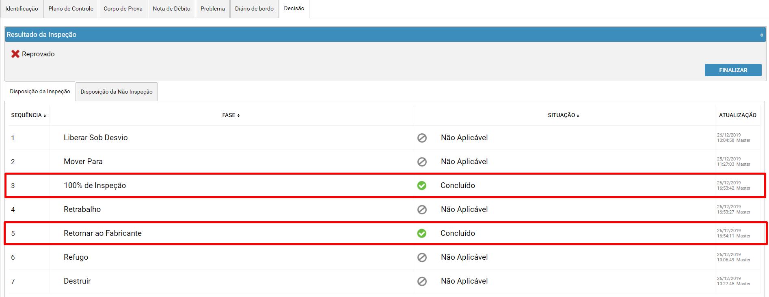Image resolution: width=769 pixels, height=297 pixels.
Task: Click the FINALIZAR button
Action: click(x=733, y=70)
